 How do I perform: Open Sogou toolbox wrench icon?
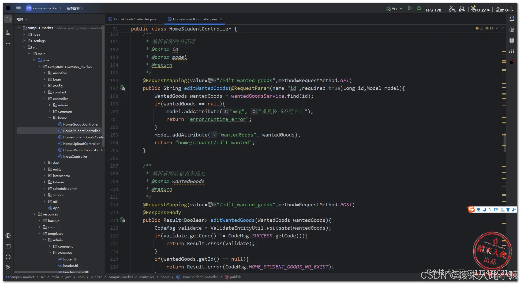tap(514, 210)
